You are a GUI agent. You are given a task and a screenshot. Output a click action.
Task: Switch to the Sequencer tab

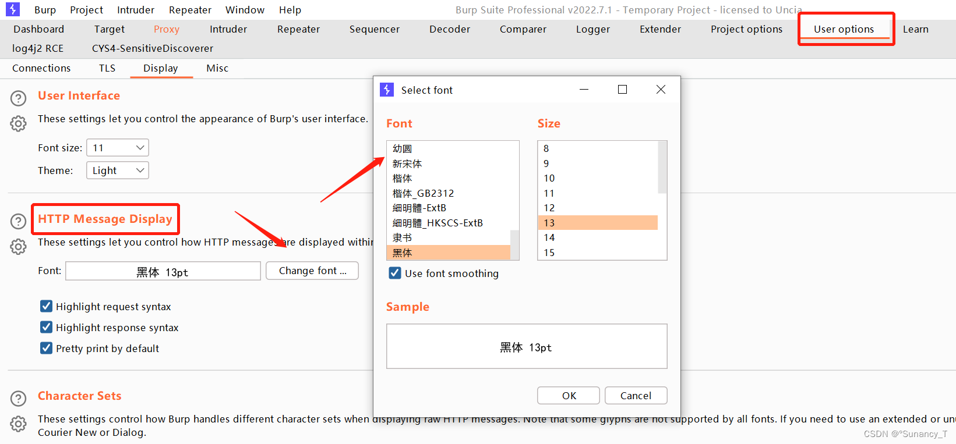click(x=375, y=29)
